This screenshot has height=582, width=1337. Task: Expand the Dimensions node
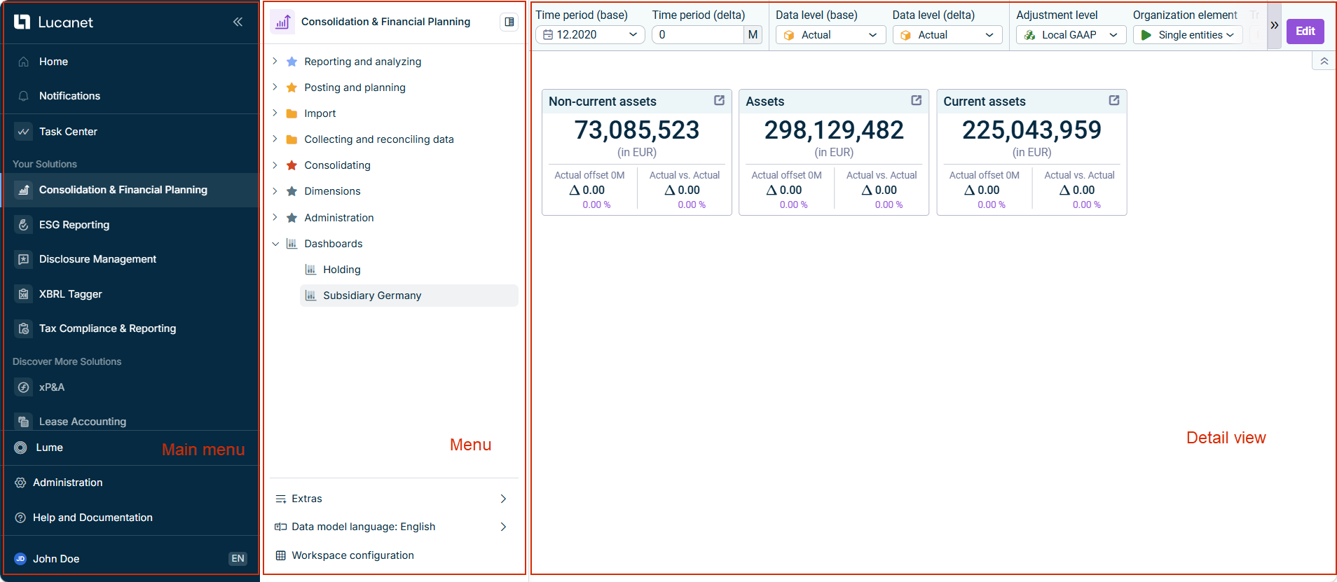[275, 191]
